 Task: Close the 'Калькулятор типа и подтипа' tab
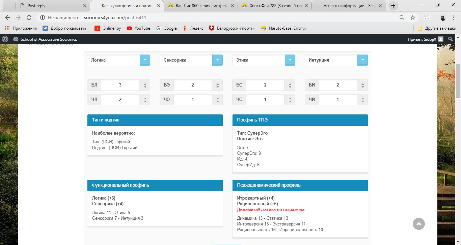click(x=159, y=6)
